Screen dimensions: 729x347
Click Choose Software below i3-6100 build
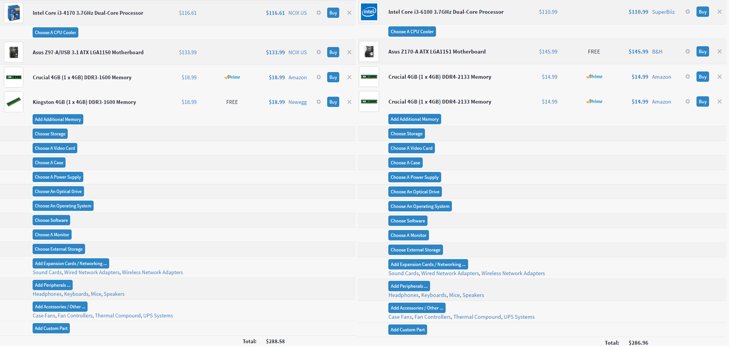pos(408,221)
